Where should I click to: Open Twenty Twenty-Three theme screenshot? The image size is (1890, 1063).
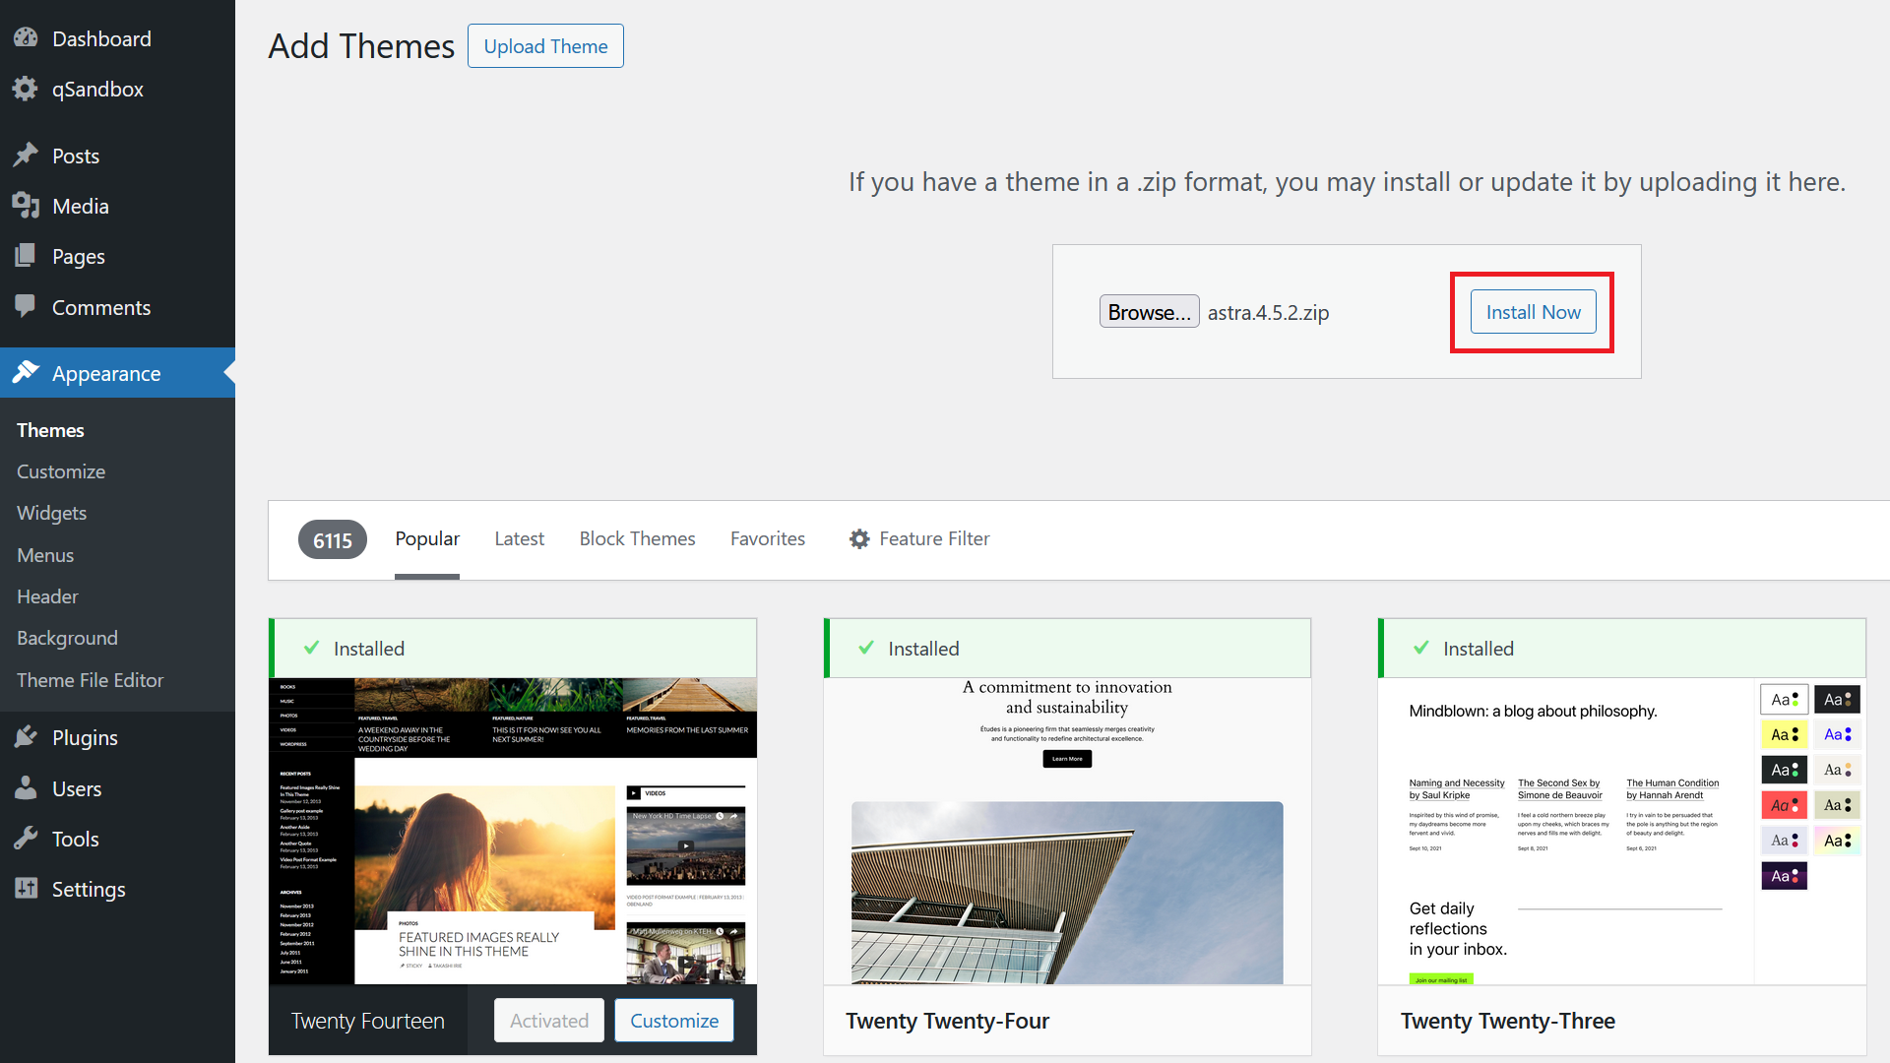tap(1622, 831)
